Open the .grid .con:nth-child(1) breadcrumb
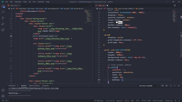Viewport: 182px width, 102px height. tap(125, 9)
